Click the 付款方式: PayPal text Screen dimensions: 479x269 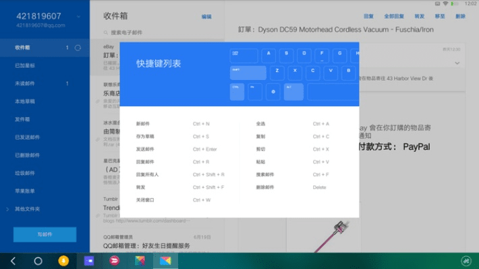395,147
